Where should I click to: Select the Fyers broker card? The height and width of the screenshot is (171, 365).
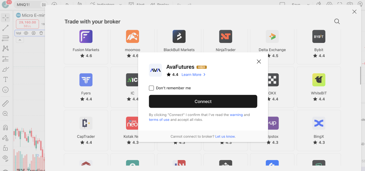coord(86,87)
